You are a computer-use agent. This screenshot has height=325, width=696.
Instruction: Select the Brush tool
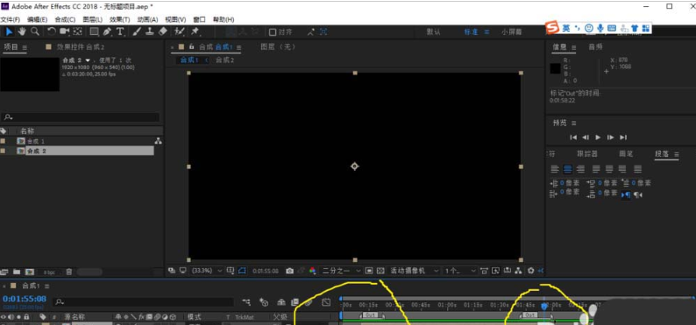click(137, 32)
